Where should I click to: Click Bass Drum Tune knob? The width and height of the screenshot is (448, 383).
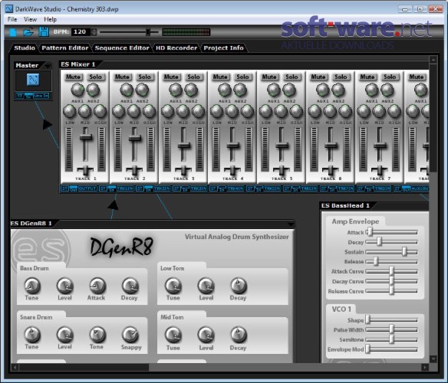[x=32, y=286]
